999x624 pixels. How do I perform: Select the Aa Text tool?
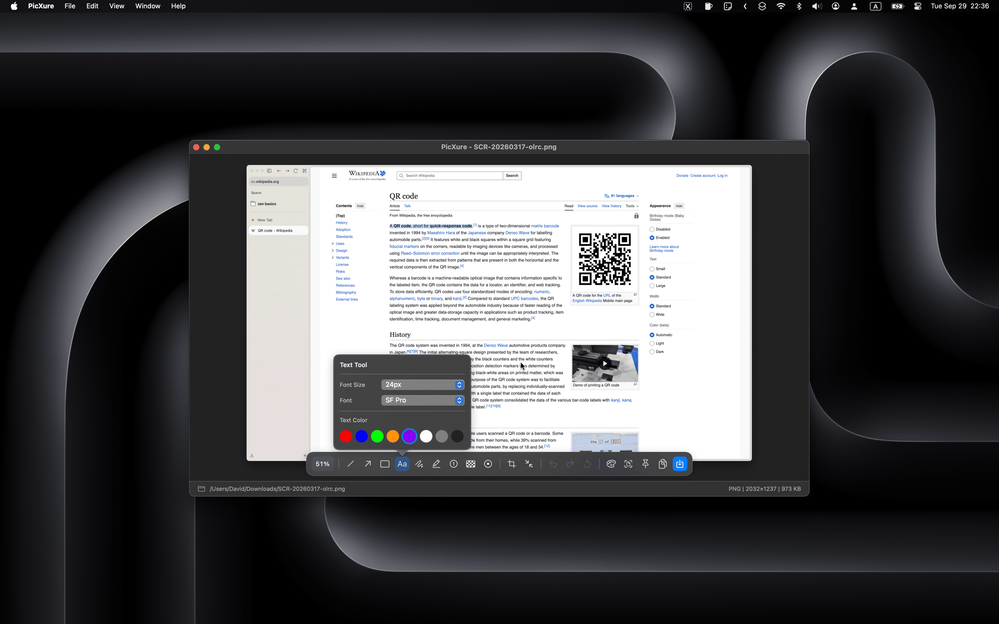coord(402,464)
